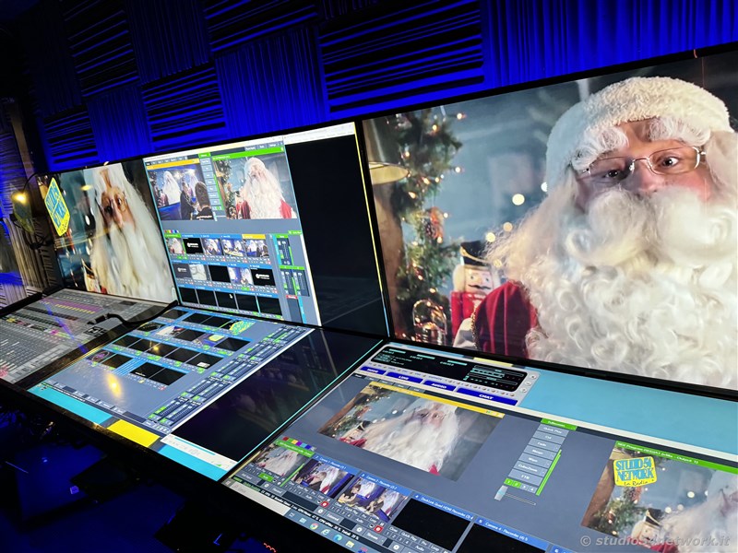
Task: Click the Merge transition button
Action: (x=538, y=452)
